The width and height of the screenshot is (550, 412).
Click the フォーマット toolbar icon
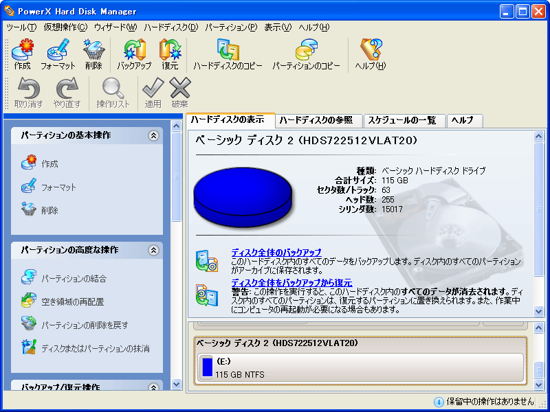coord(58,54)
